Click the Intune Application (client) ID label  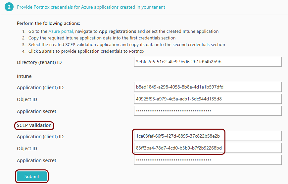click(x=40, y=88)
